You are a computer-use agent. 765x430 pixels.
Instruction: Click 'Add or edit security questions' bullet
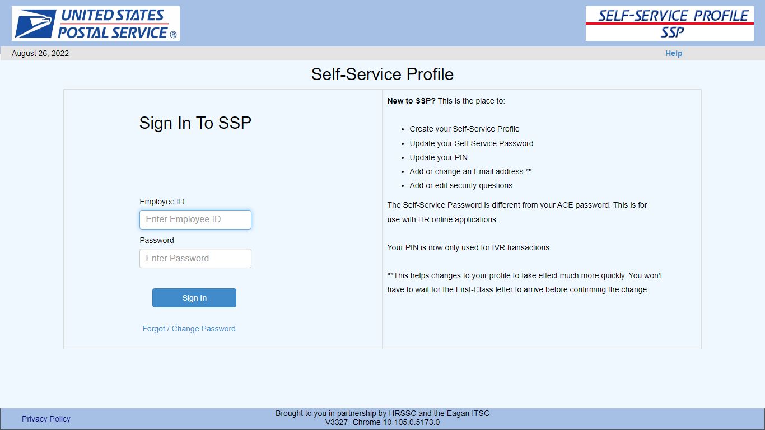pyautogui.click(x=461, y=185)
